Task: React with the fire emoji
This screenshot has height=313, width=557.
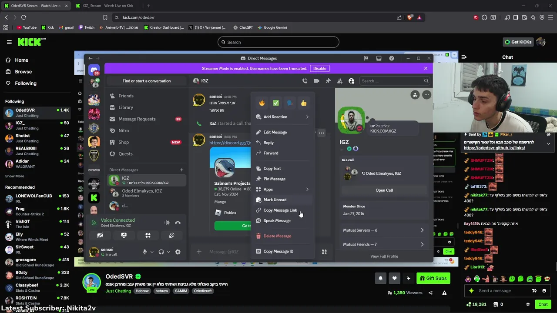Action: coord(262,103)
